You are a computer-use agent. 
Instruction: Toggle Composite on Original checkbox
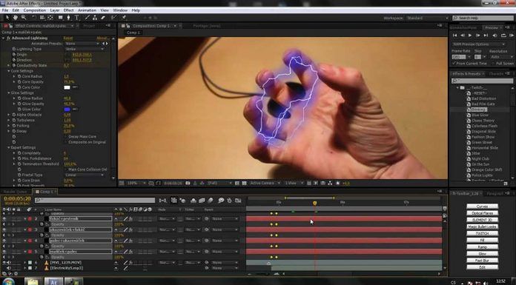click(x=65, y=142)
